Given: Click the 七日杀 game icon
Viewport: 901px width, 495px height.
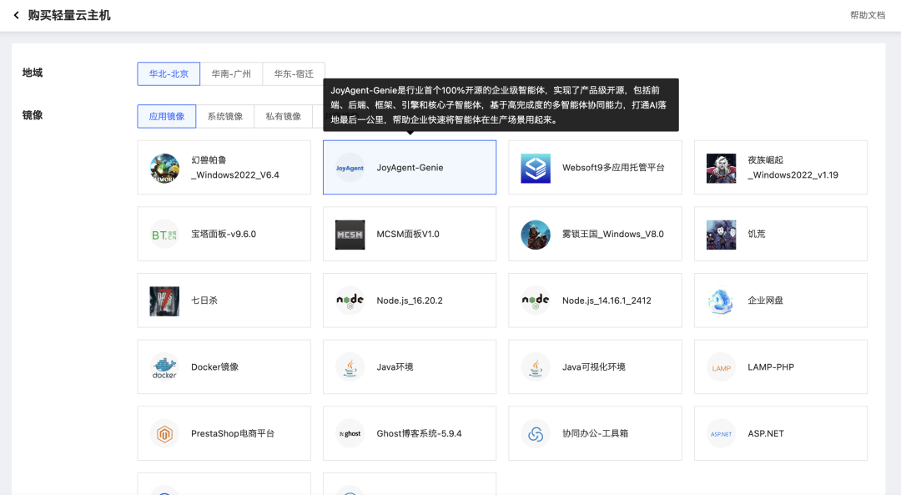Looking at the screenshot, I should coord(164,301).
